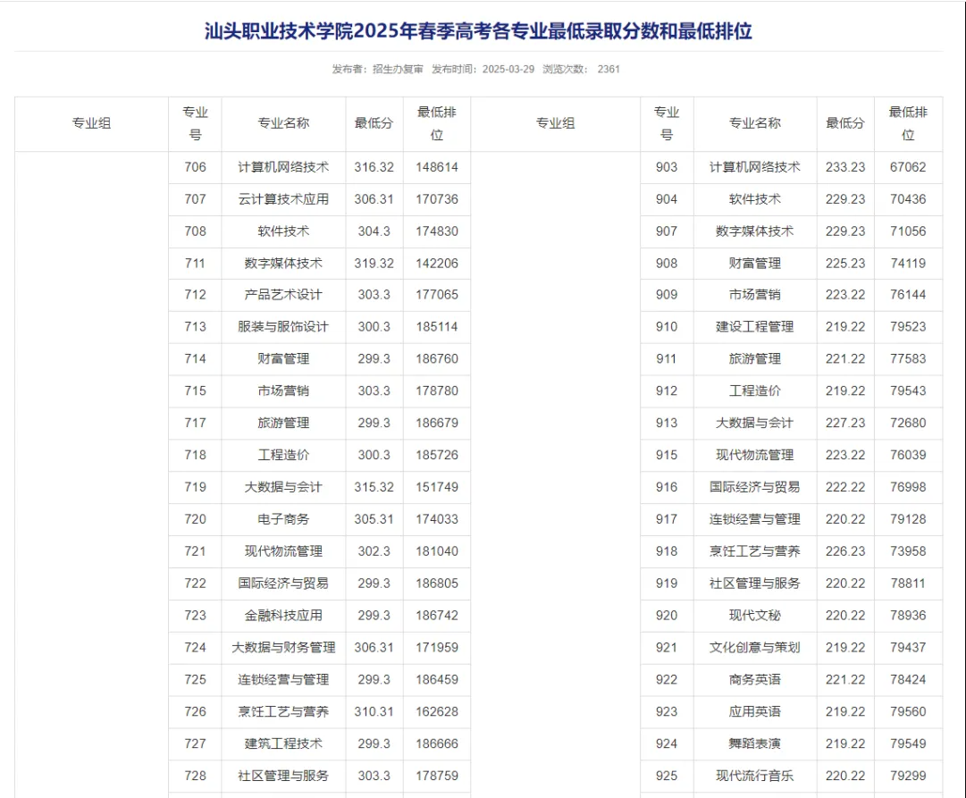The image size is (966, 798).
Task: Click the 舞蹈表演 major cell
Action: tap(755, 743)
